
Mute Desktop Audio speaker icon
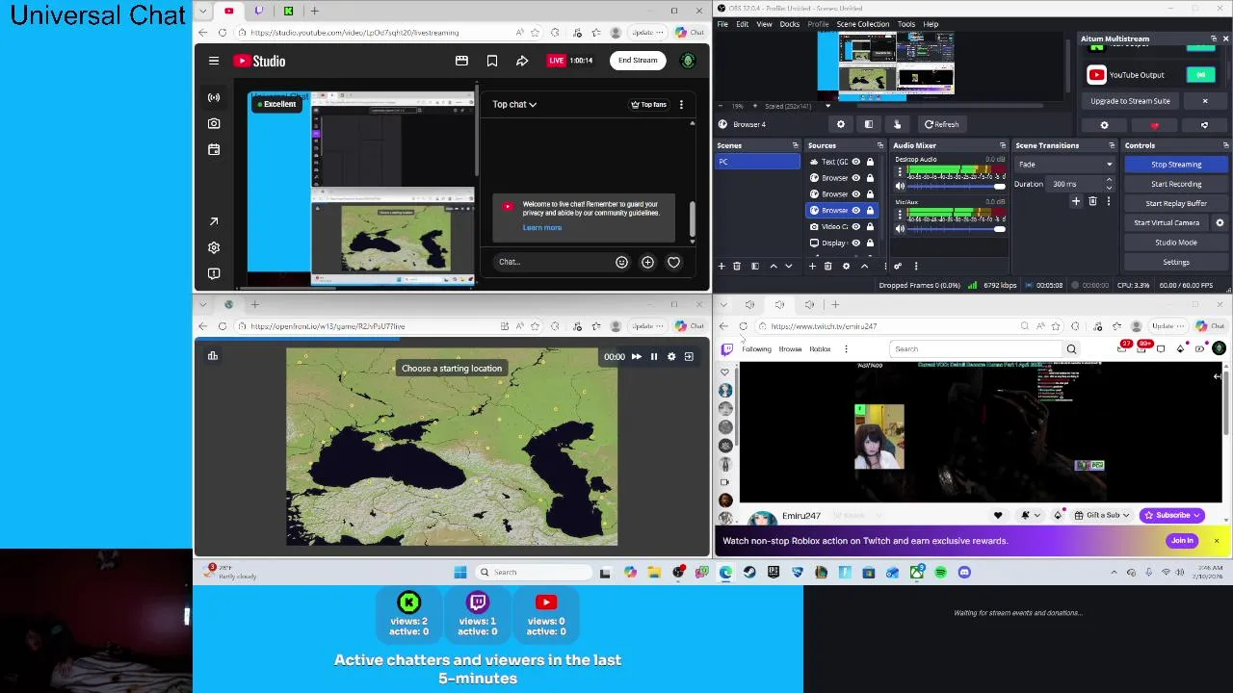900,186
